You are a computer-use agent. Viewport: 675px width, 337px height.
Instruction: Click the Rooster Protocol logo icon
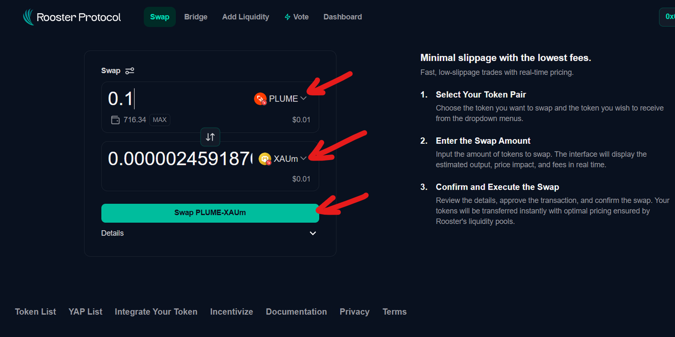(x=28, y=17)
